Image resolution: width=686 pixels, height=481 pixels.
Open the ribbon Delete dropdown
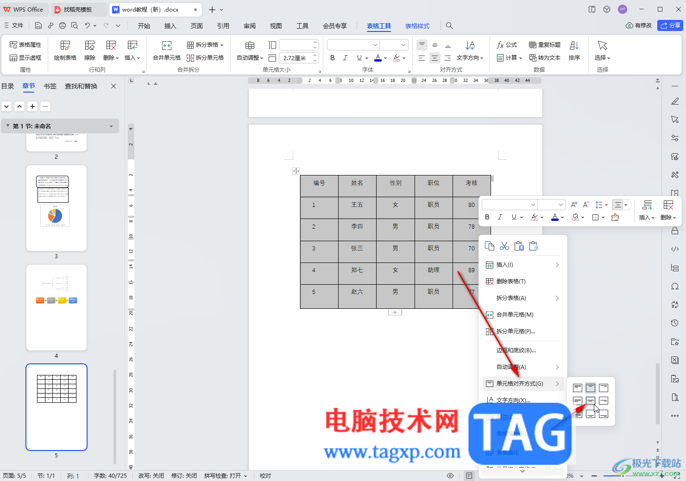pos(111,50)
